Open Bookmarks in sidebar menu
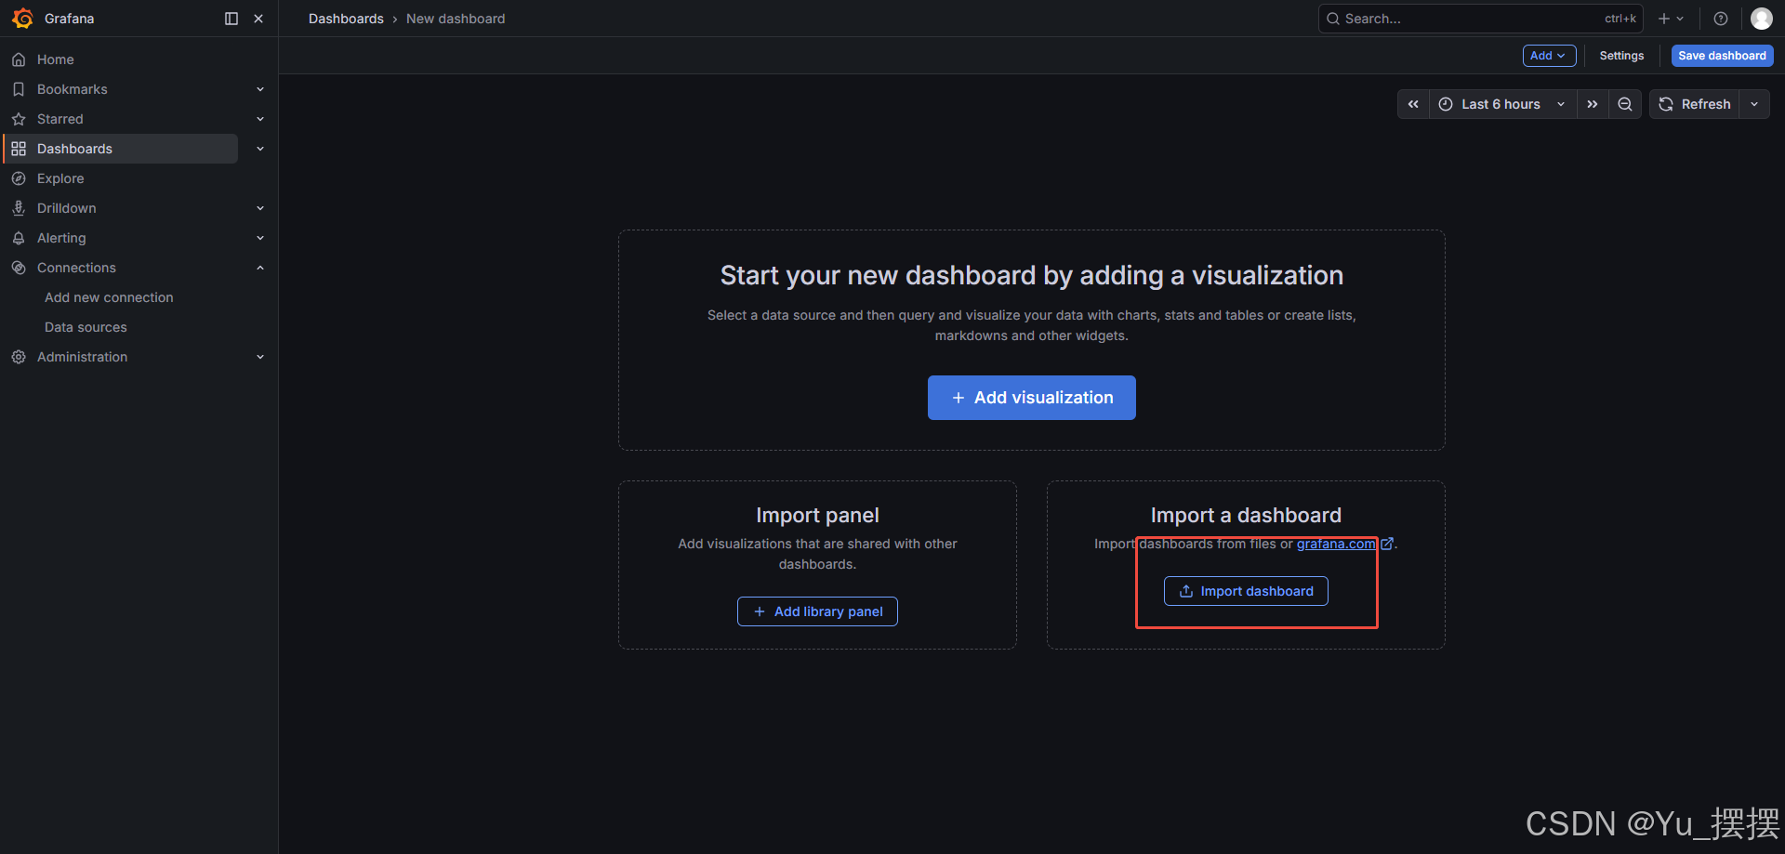The image size is (1785, 854). [73, 89]
